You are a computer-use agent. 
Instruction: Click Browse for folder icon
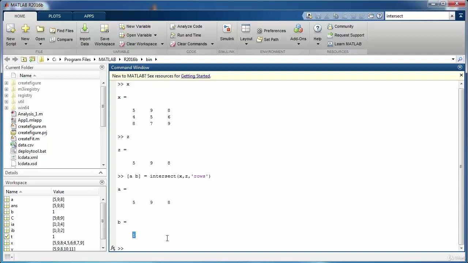[x=32, y=59]
